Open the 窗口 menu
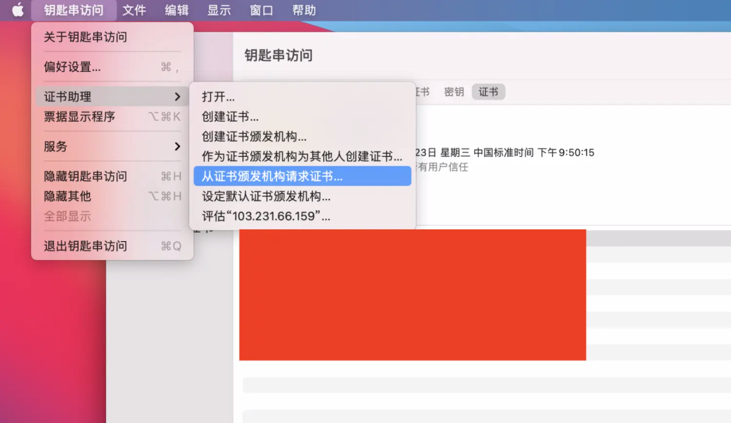The height and width of the screenshot is (423, 731). [262, 10]
